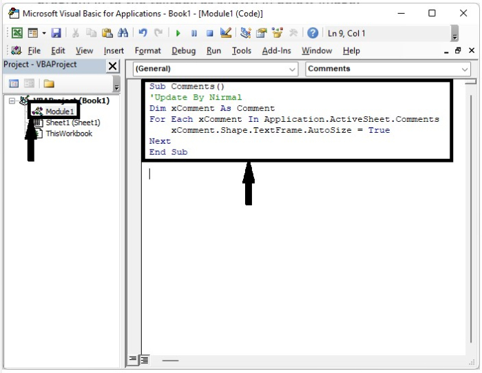482x373 pixels.
Task: Click the 'Sub Comments()' code line
Action: pos(187,86)
